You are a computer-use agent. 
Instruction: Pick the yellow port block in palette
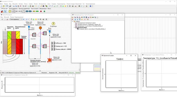tap(34, 11)
